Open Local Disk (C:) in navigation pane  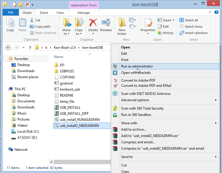click(25, 131)
